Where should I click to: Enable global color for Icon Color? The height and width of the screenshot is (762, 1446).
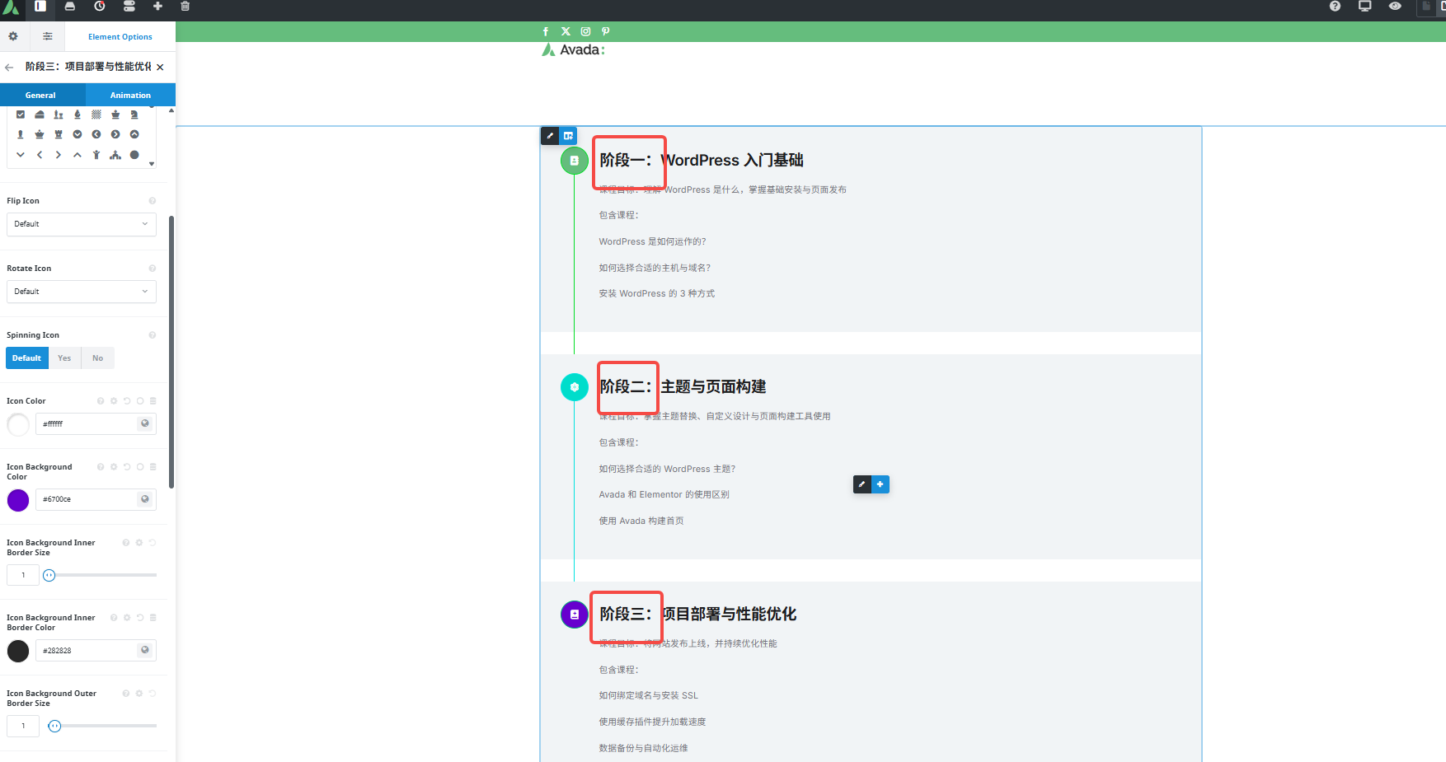point(144,423)
